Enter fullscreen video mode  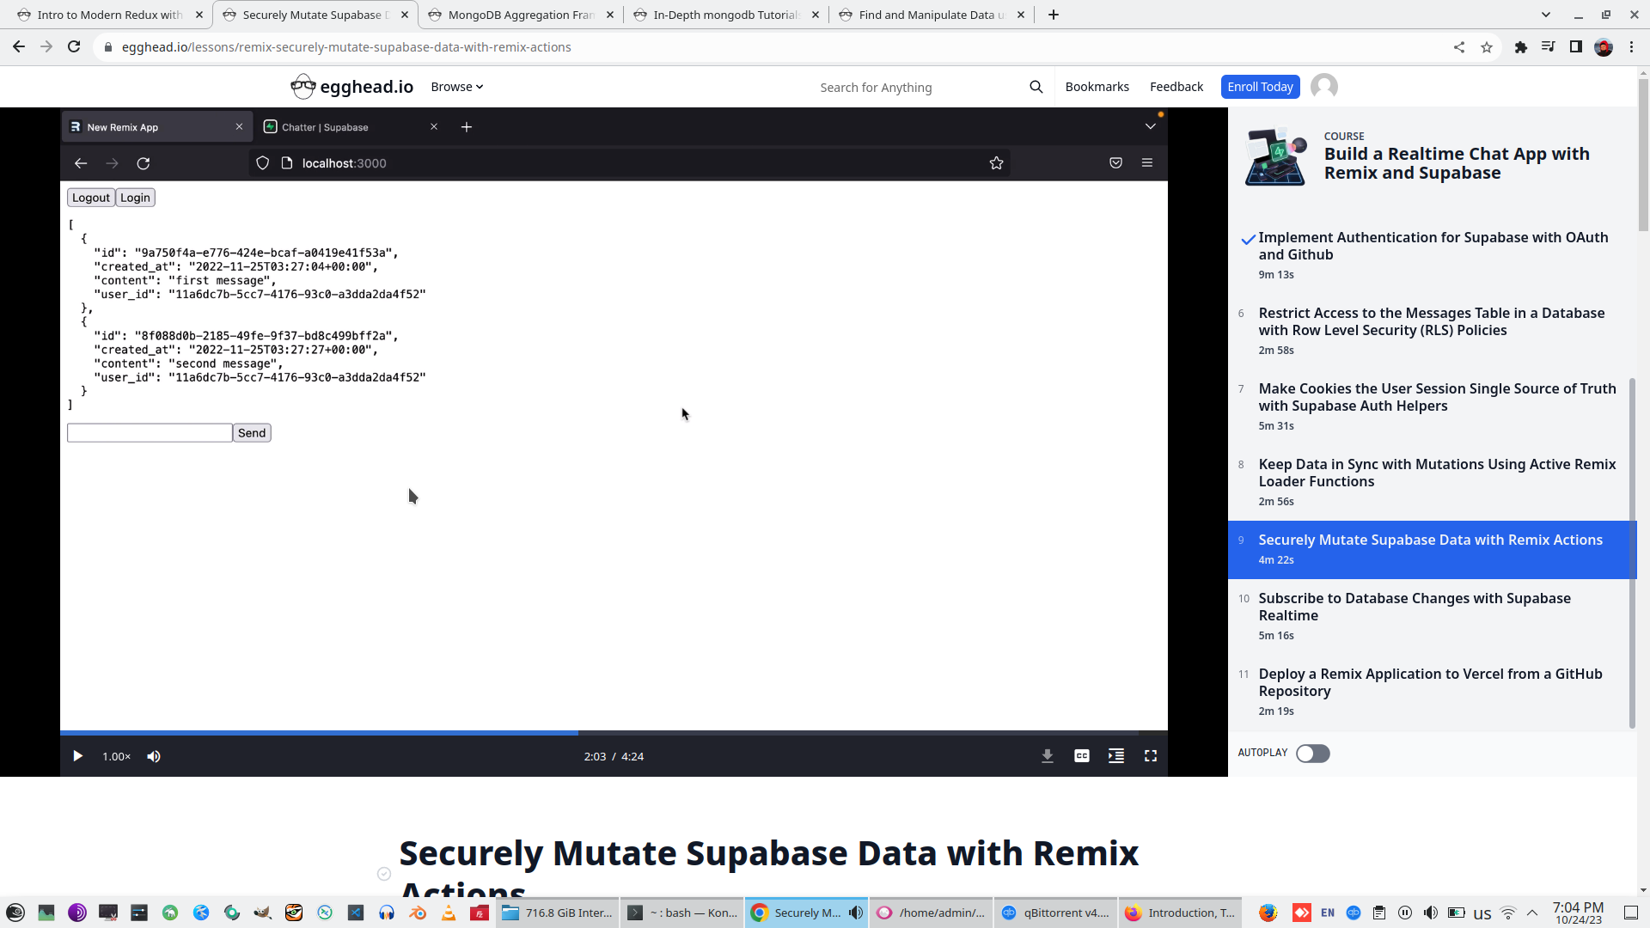tap(1151, 756)
